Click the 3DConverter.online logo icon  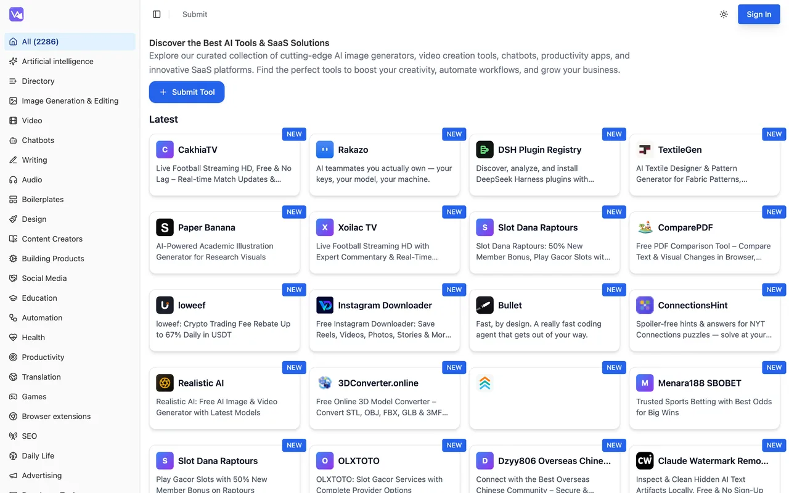click(325, 383)
